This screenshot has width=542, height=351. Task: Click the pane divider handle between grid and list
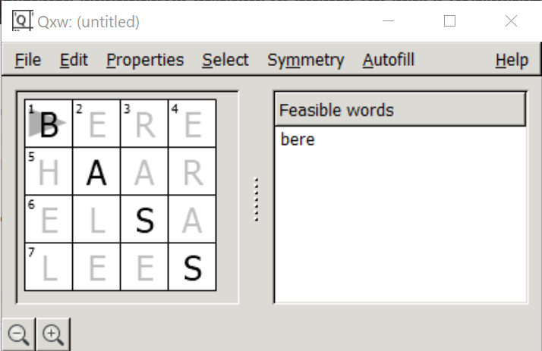(257, 199)
